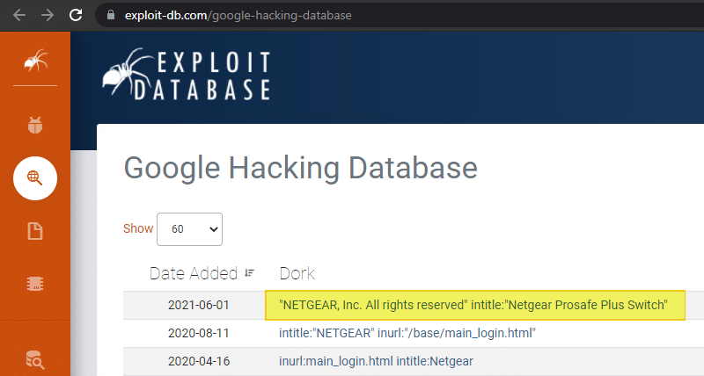Toggle the sort icon beside Date Added

tap(249, 273)
